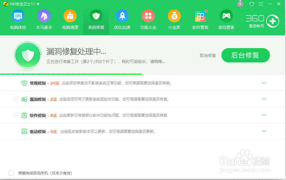This screenshot has height=180, width=286.
Task: Click the 正在进行准备工作 status text
Action: point(105,61)
